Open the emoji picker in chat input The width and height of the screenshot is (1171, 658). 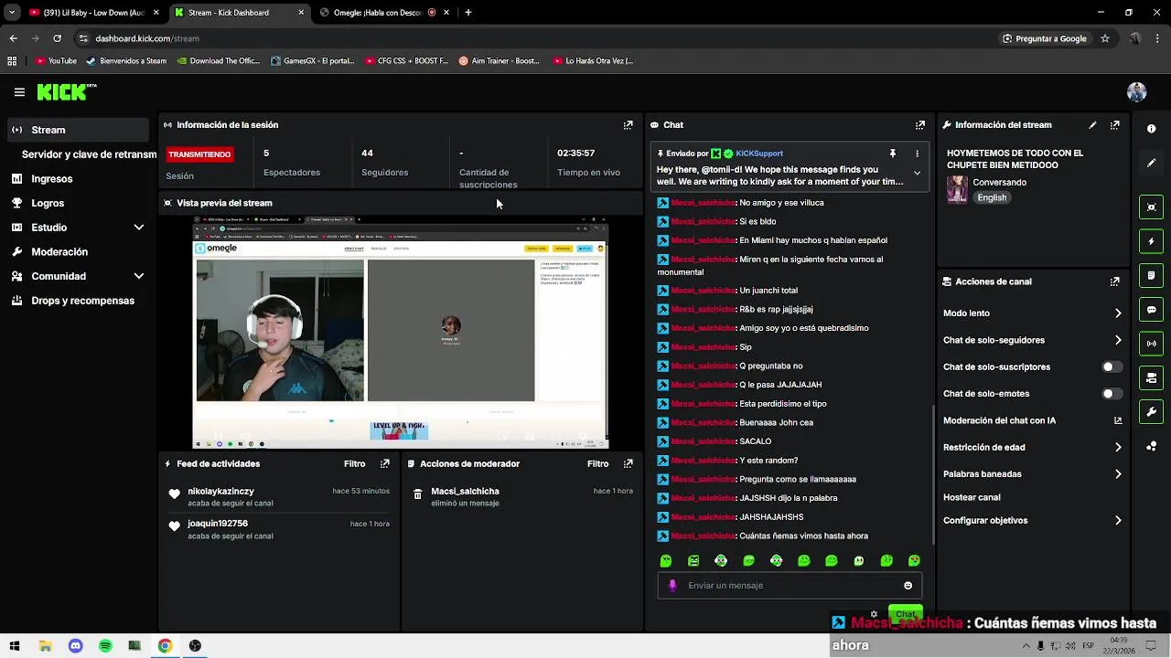[x=908, y=586]
